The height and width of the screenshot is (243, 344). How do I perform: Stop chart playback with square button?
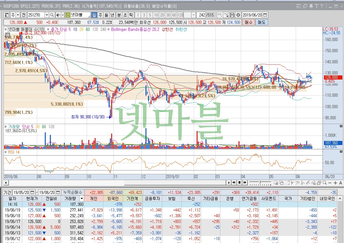[239, 183]
